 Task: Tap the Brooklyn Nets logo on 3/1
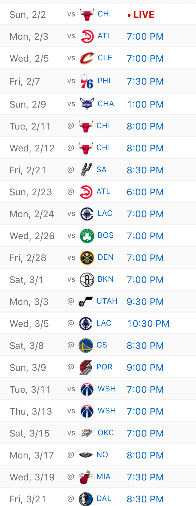tap(87, 280)
